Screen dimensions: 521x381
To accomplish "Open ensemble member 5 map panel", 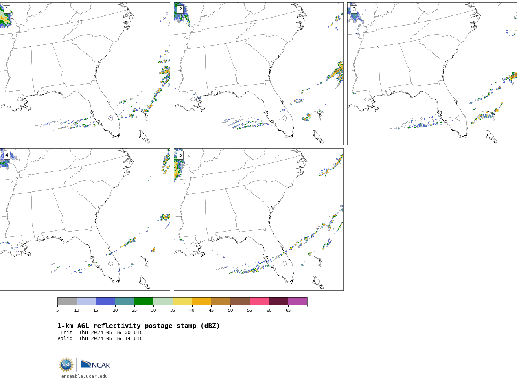I will click(258, 219).
